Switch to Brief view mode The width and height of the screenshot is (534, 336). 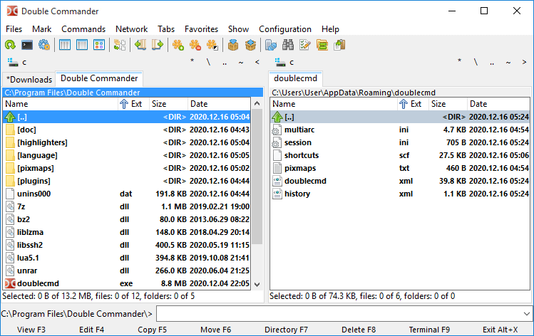tap(65, 45)
